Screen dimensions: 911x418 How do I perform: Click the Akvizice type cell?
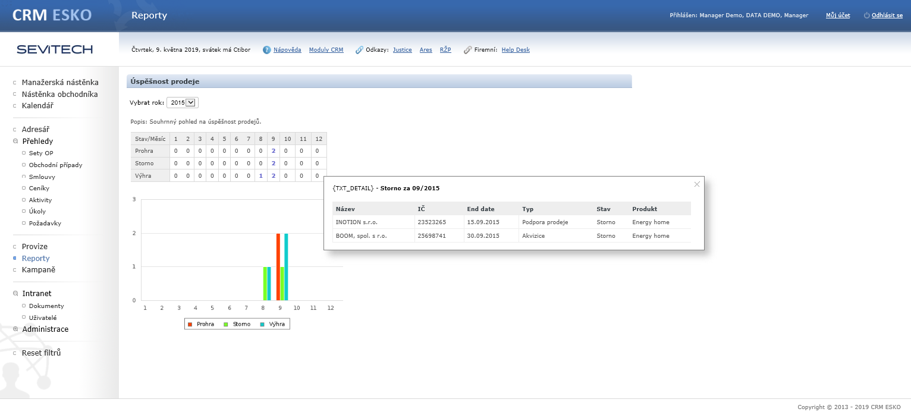click(533, 236)
